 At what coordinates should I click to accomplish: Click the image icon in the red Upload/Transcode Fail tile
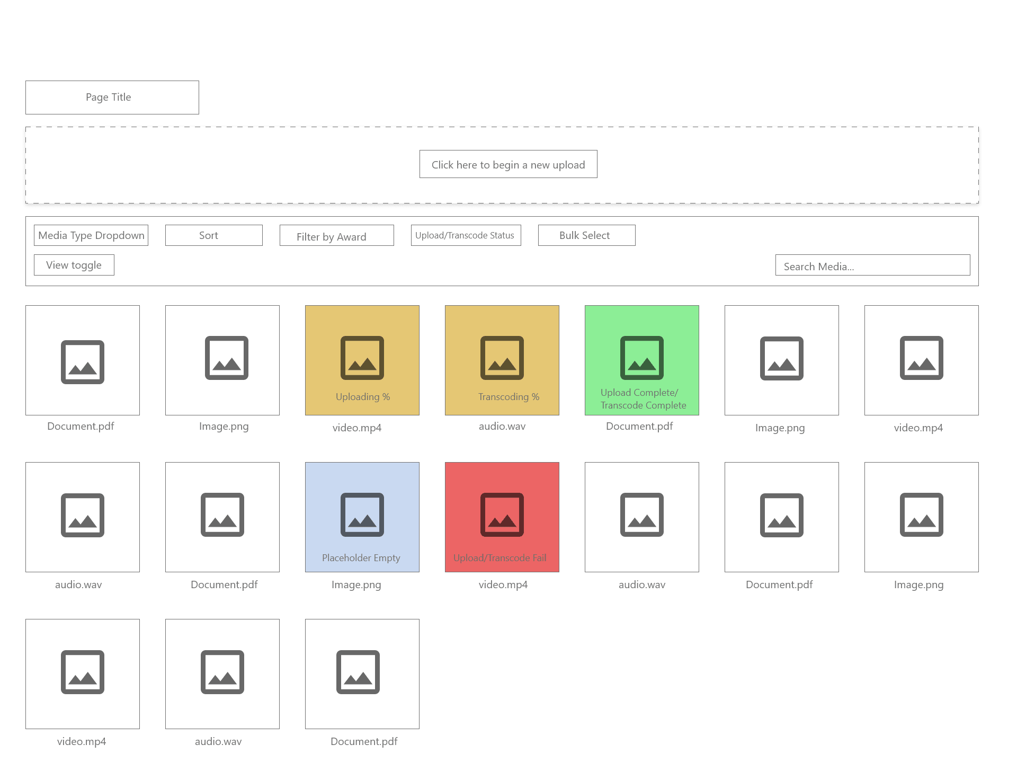(502, 515)
